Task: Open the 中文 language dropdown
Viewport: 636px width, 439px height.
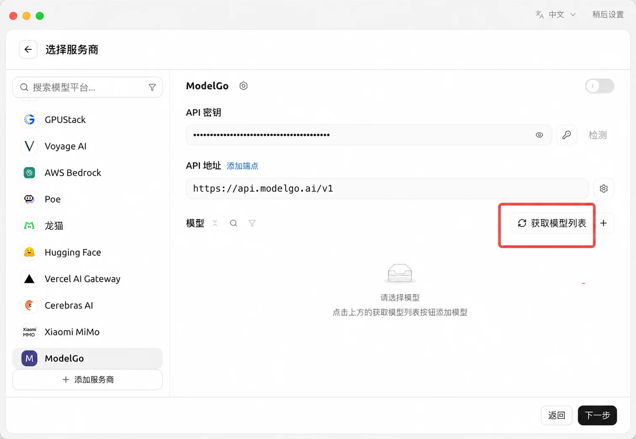Action: point(556,15)
